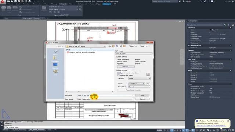Click the FTP shortcut in places sidebar
The image size is (235, 132).
coord(55,72)
